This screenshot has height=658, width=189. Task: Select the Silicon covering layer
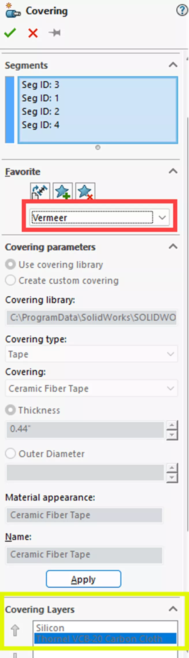click(x=50, y=628)
